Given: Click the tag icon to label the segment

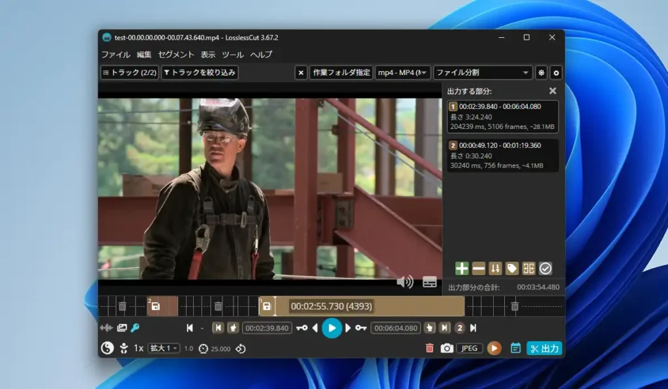Looking at the screenshot, I should [512, 268].
